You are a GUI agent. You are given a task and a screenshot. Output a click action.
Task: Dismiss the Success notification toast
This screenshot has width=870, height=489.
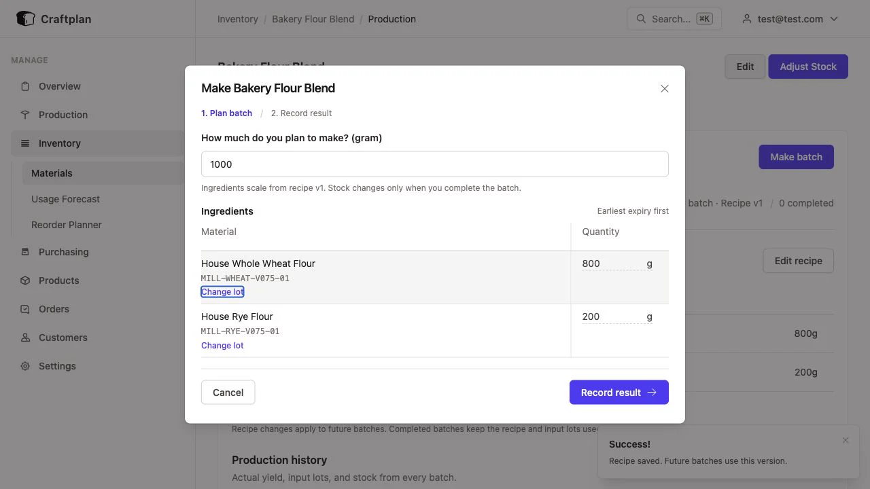pyautogui.click(x=846, y=440)
